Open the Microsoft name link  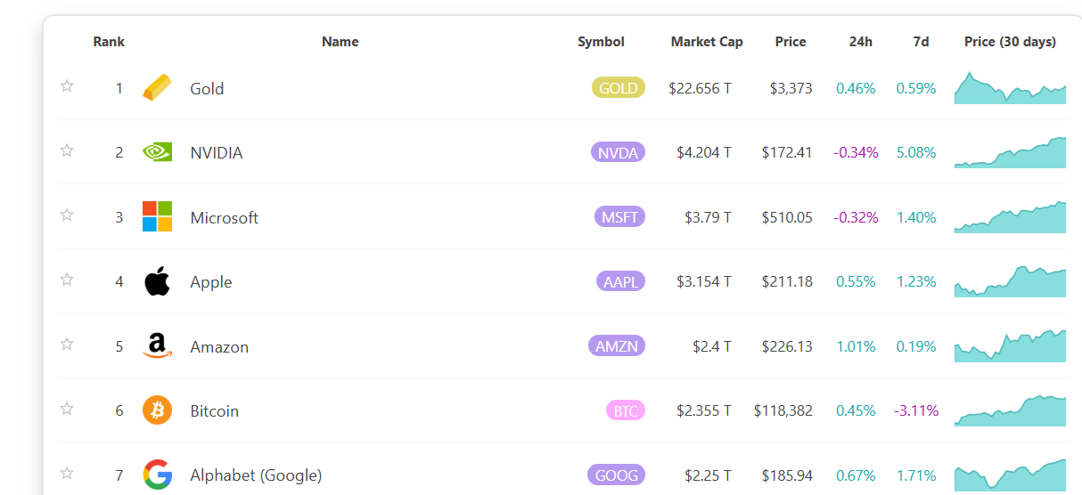pos(224,217)
